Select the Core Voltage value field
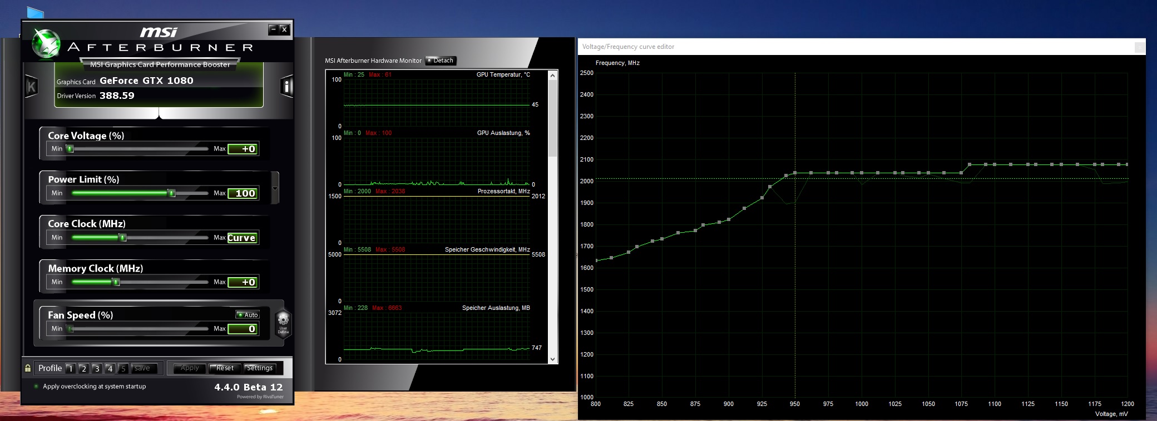 click(x=243, y=149)
